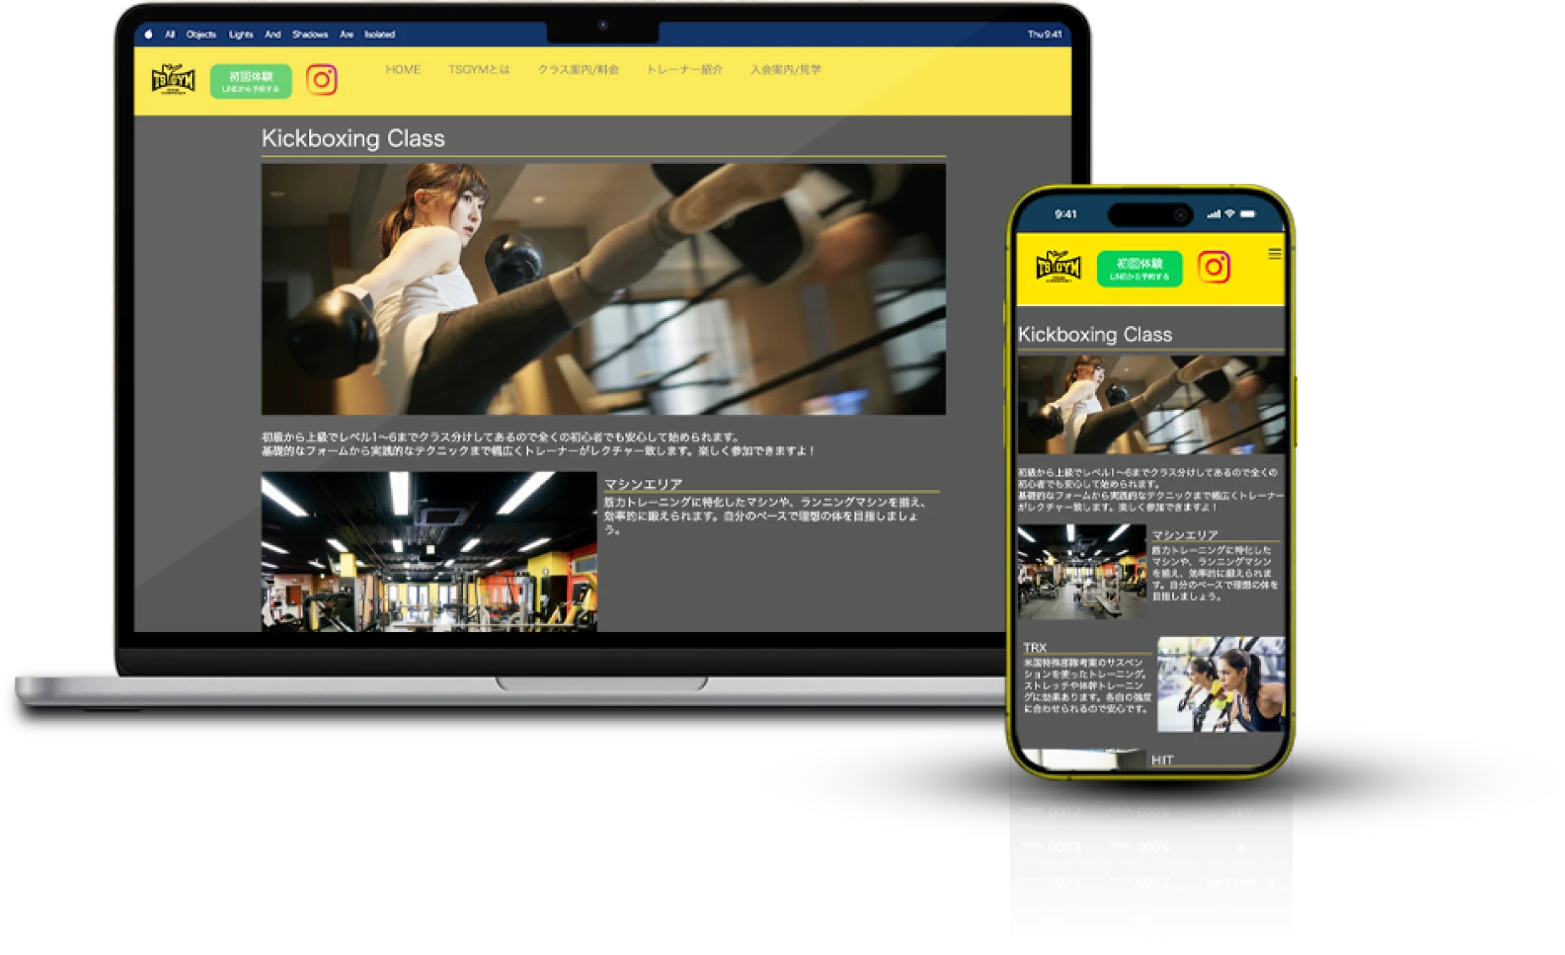Click the Apple menu icon on the laptop
Screen dimensions: 1565x955
149,35
